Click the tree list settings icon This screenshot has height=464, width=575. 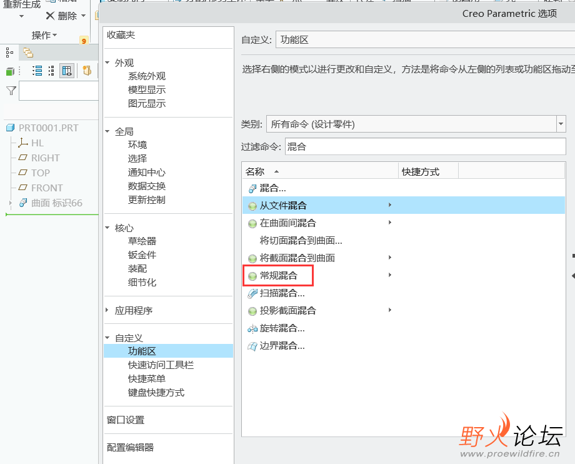pyautogui.click(x=37, y=71)
